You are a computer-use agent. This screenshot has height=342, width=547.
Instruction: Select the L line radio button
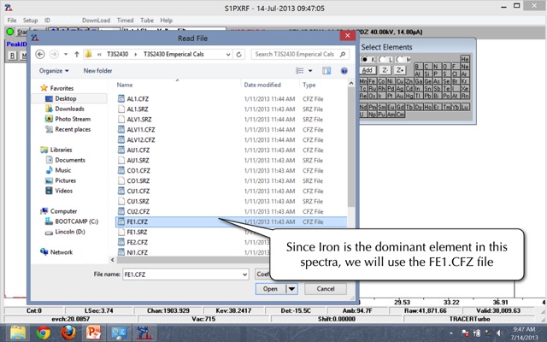click(380, 59)
